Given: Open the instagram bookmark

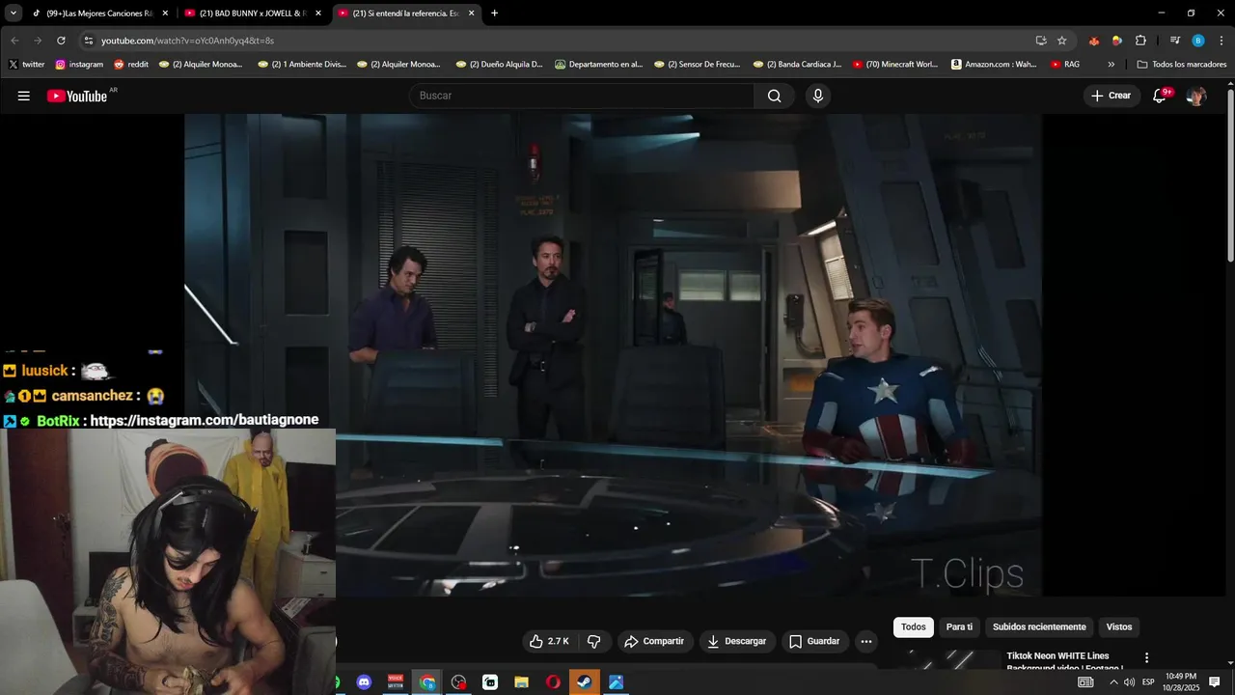Looking at the screenshot, I should point(79,65).
